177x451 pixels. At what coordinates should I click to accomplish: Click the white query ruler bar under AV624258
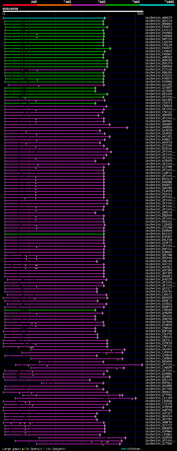coord(73,12)
